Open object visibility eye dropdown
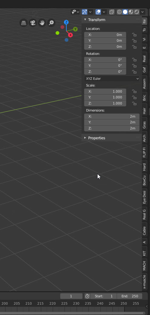150x315 pixels. [x=75, y=12]
